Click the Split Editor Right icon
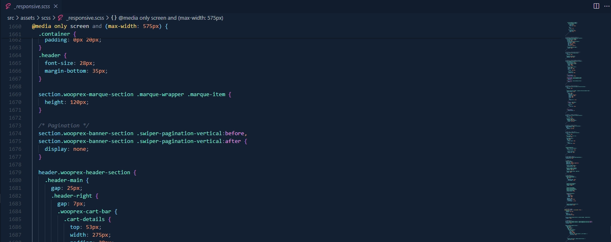The image size is (611, 242). tap(596, 6)
